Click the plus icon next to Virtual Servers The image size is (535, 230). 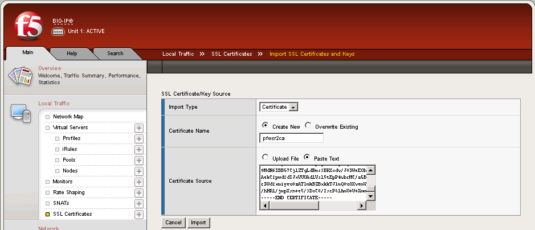138,128
